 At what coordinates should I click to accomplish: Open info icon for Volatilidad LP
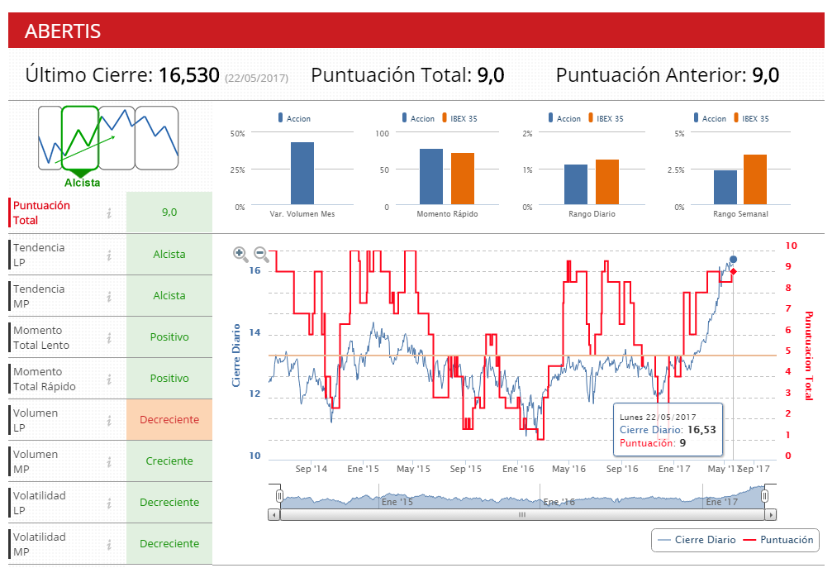click(x=109, y=503)
